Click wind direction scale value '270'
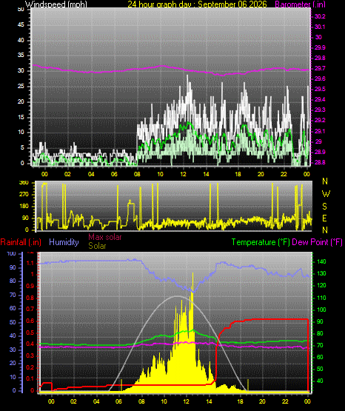This screenshot has width=345, height=411. [x=24, y=195]
